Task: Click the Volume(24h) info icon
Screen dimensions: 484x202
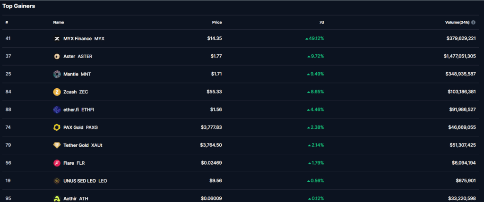Action: click(x=473, y=22)
